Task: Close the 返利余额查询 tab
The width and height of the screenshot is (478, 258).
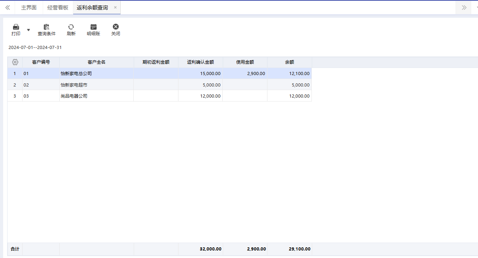Action: point(115,8)
